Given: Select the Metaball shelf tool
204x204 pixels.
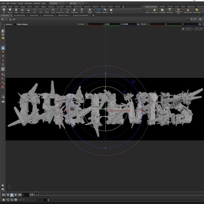Looking at the screenshot, I should [105, 11].
